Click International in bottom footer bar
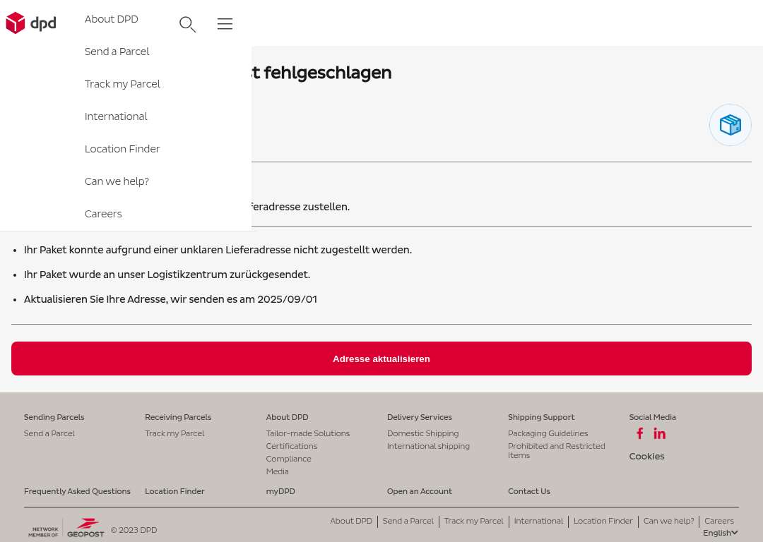The height and width of the screenshot is (542, 763). click(538, 521)
